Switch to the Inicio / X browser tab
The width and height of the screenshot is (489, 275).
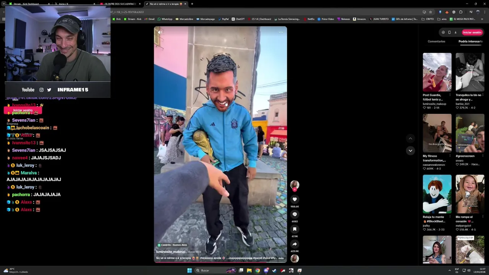click(63, 4)
